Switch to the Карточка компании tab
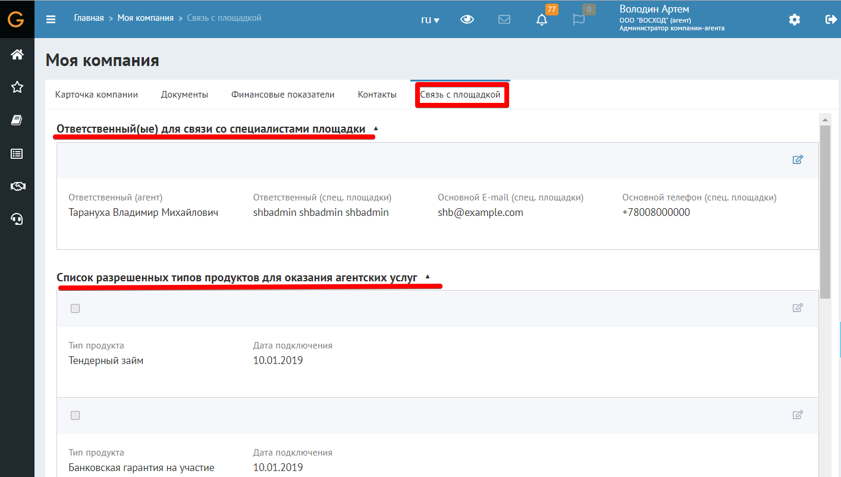 (96, 95)
